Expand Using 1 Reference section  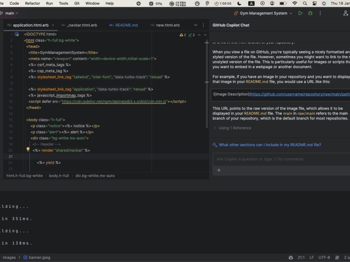click(x=233, y=128)
